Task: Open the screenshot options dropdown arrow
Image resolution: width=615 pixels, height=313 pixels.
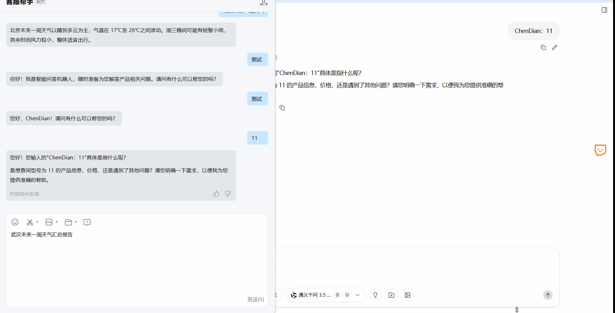Action: coord(38,222)
